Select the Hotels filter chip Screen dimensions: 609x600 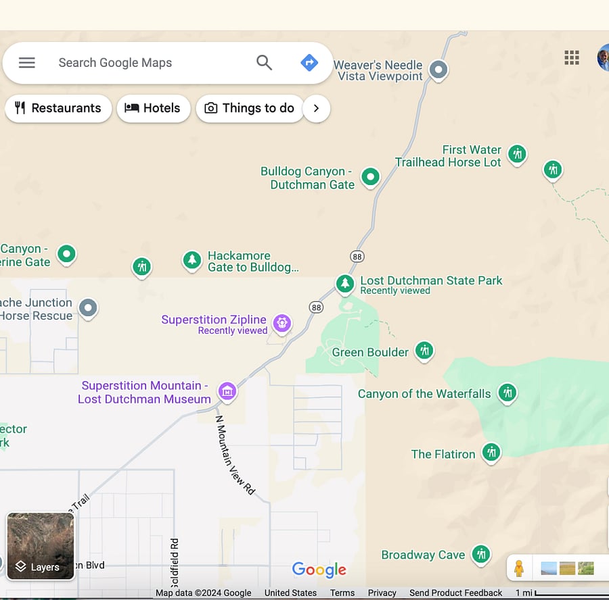tap(154, 108)
